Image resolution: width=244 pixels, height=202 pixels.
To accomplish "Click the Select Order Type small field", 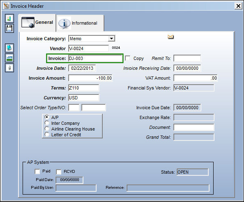I will click(74, 108).
